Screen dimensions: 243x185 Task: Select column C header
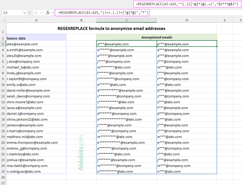pyautogui.click(x=127, y=20)
